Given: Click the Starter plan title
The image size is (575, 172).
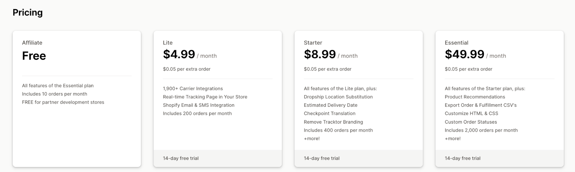Looking at the screenshot, I should pyautogui.click(x=313, y=43).
